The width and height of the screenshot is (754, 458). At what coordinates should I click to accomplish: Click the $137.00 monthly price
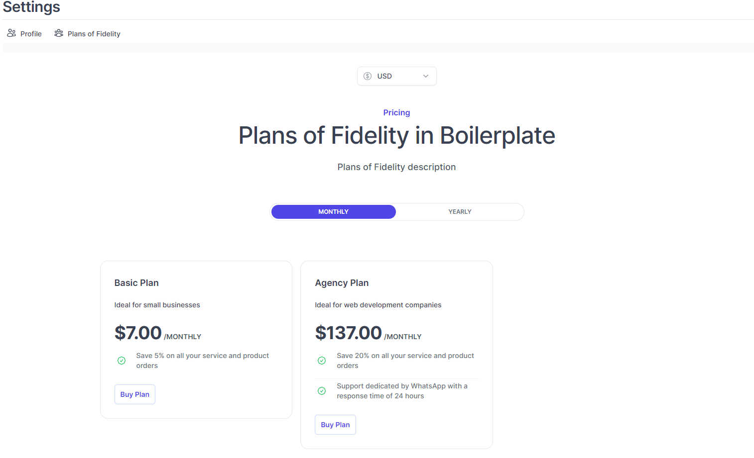coord(368,333)
